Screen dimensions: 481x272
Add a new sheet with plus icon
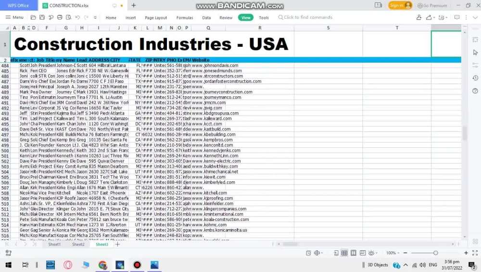pyautogui.click(x=117, y=245)
